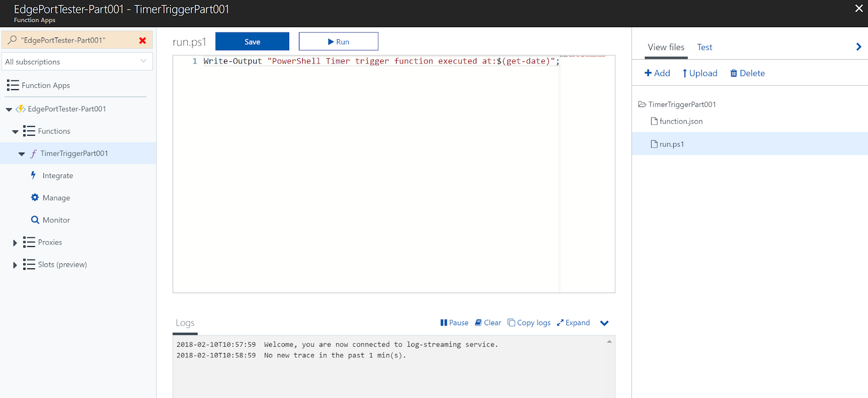Save the run.ps1 script
The width and height of the screenshot is (868, 398).
pyautogui.click(x=252, y=41)
